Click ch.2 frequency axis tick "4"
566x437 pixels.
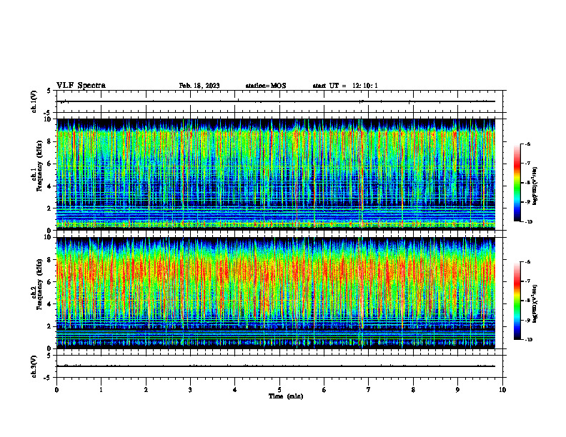(x=48, y=304)
